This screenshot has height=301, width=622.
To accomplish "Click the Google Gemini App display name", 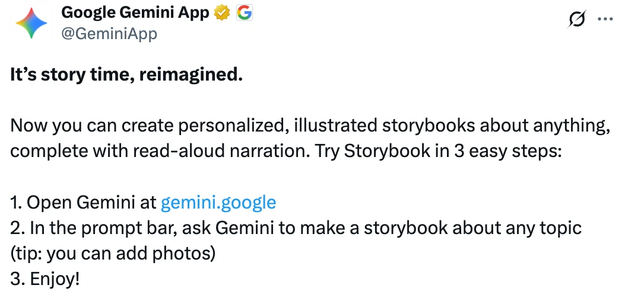I will [135, 12].
